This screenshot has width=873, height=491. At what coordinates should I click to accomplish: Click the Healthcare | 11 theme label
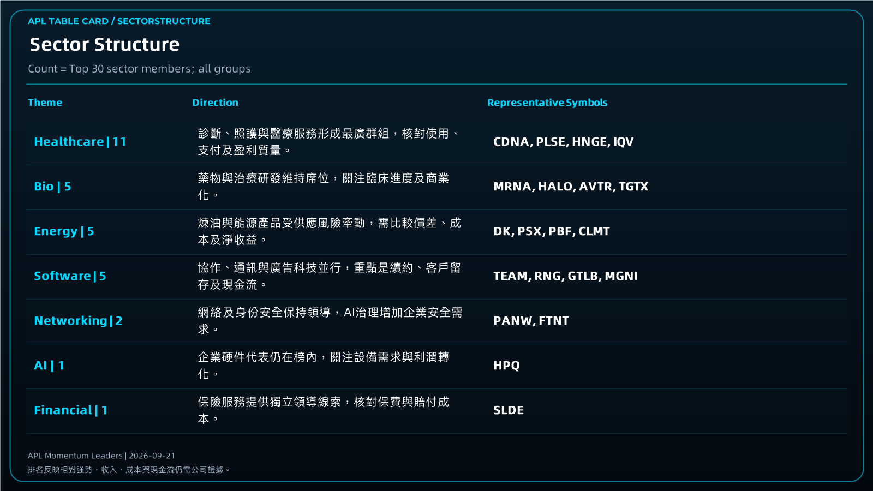coord(80,142)
